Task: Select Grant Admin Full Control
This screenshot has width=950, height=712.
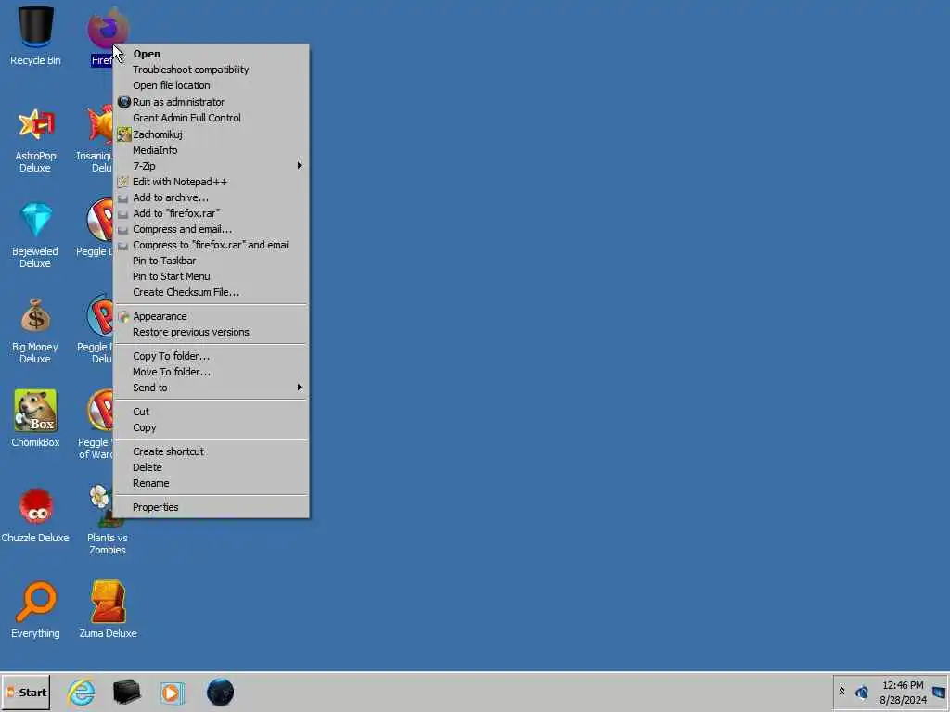Action: pos(211,118)
